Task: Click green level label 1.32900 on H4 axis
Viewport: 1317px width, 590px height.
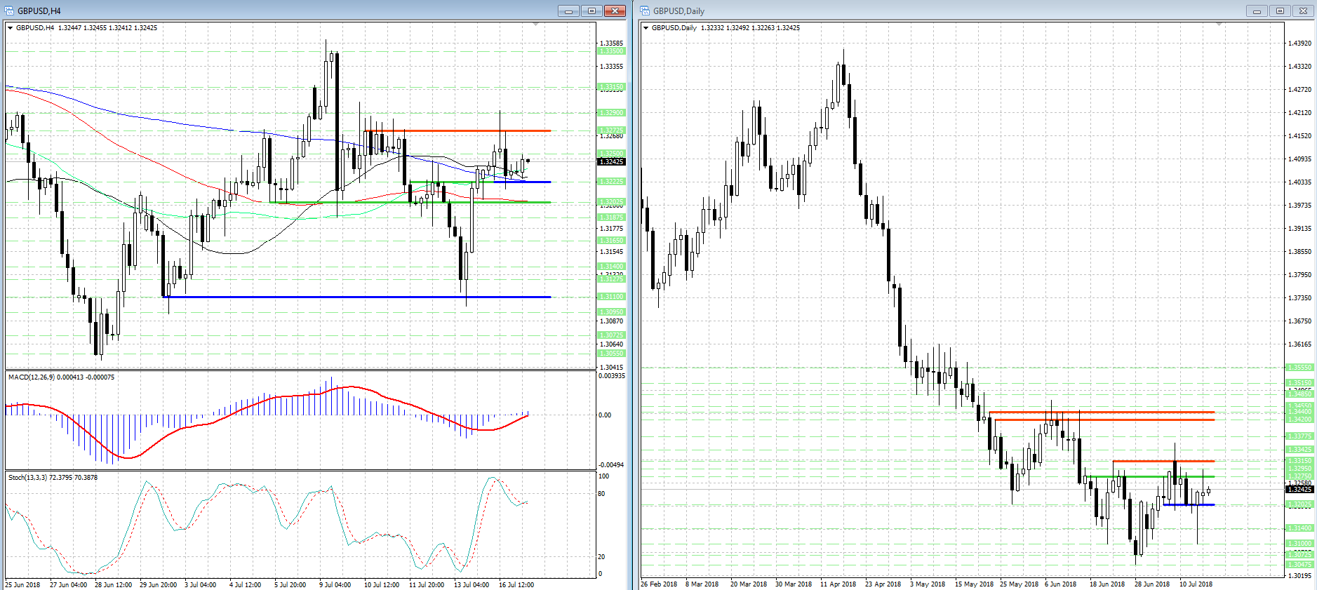Action: pyautogui.click(x=611, y=113)
